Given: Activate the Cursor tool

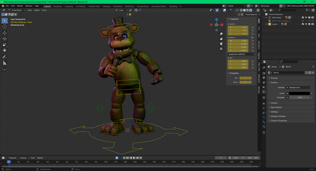Looking at the screenshot, I should 5,27.
